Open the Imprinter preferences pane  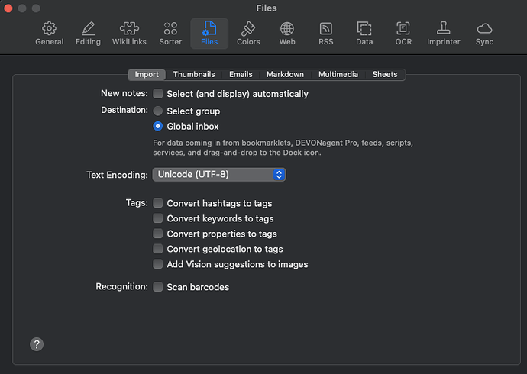(444, 34)
